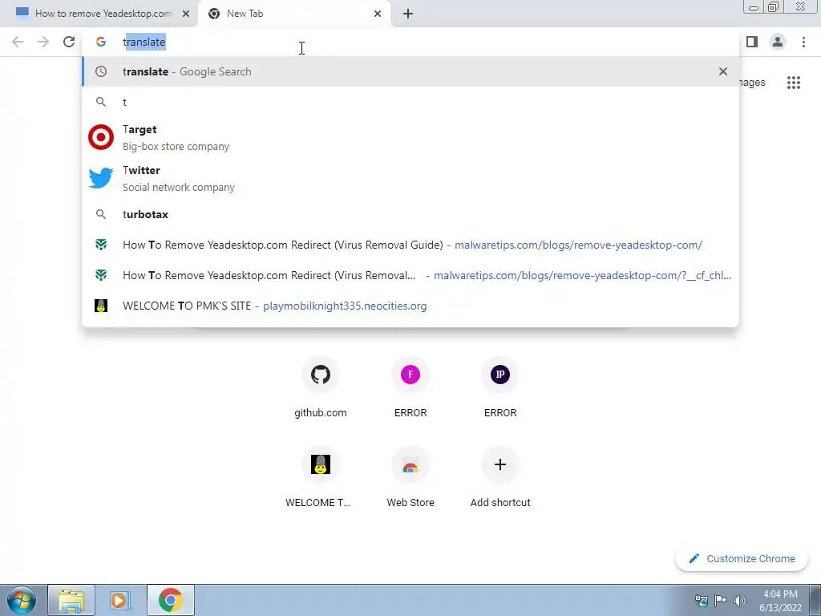The width and height of the screenshot is (821, 616).
Task: Close the New Tab tab
Action: 378,14
